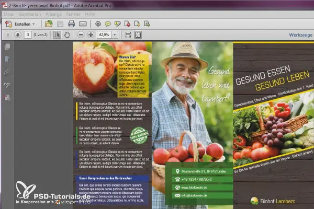Select the highlight text tool
This screenshot has width=314, height=209.
click(118, 24)
